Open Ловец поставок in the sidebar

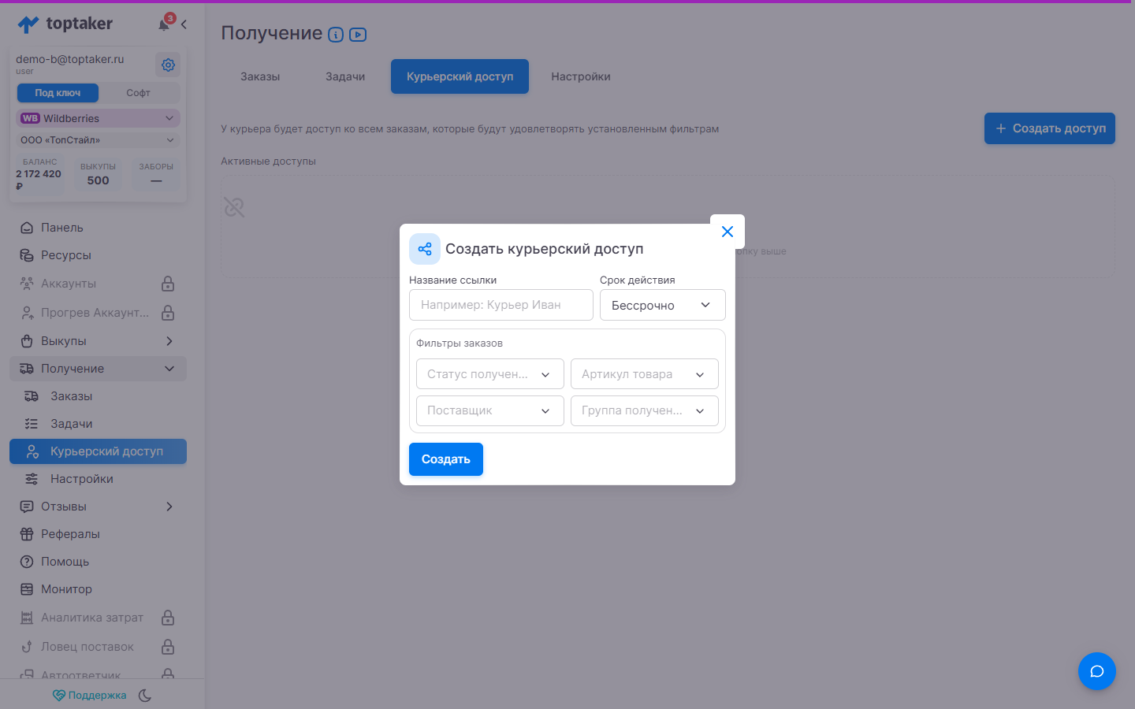pos(87,647)
